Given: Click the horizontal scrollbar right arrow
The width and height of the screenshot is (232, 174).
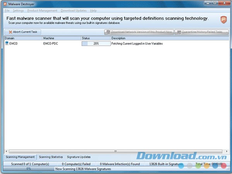Looking at the screenshot, I should [x=227, y=151].
